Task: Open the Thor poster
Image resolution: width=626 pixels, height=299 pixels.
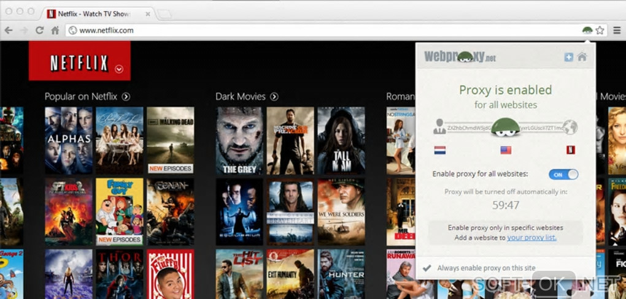Action: click(x=120, y=274)
